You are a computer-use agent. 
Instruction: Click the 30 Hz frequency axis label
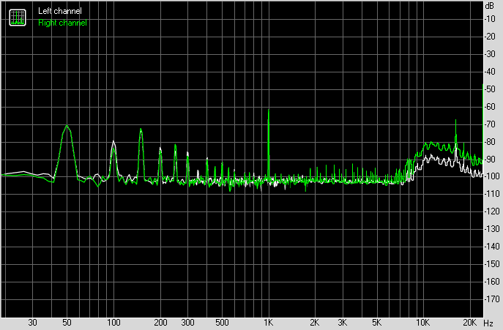click(32, 323)
